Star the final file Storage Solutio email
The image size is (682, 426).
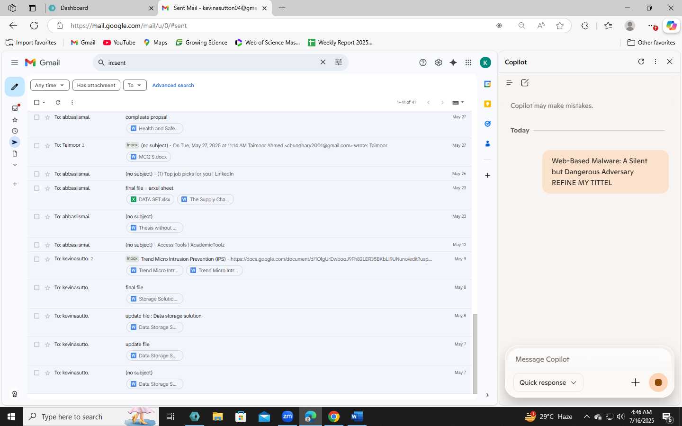coord(47,288)
